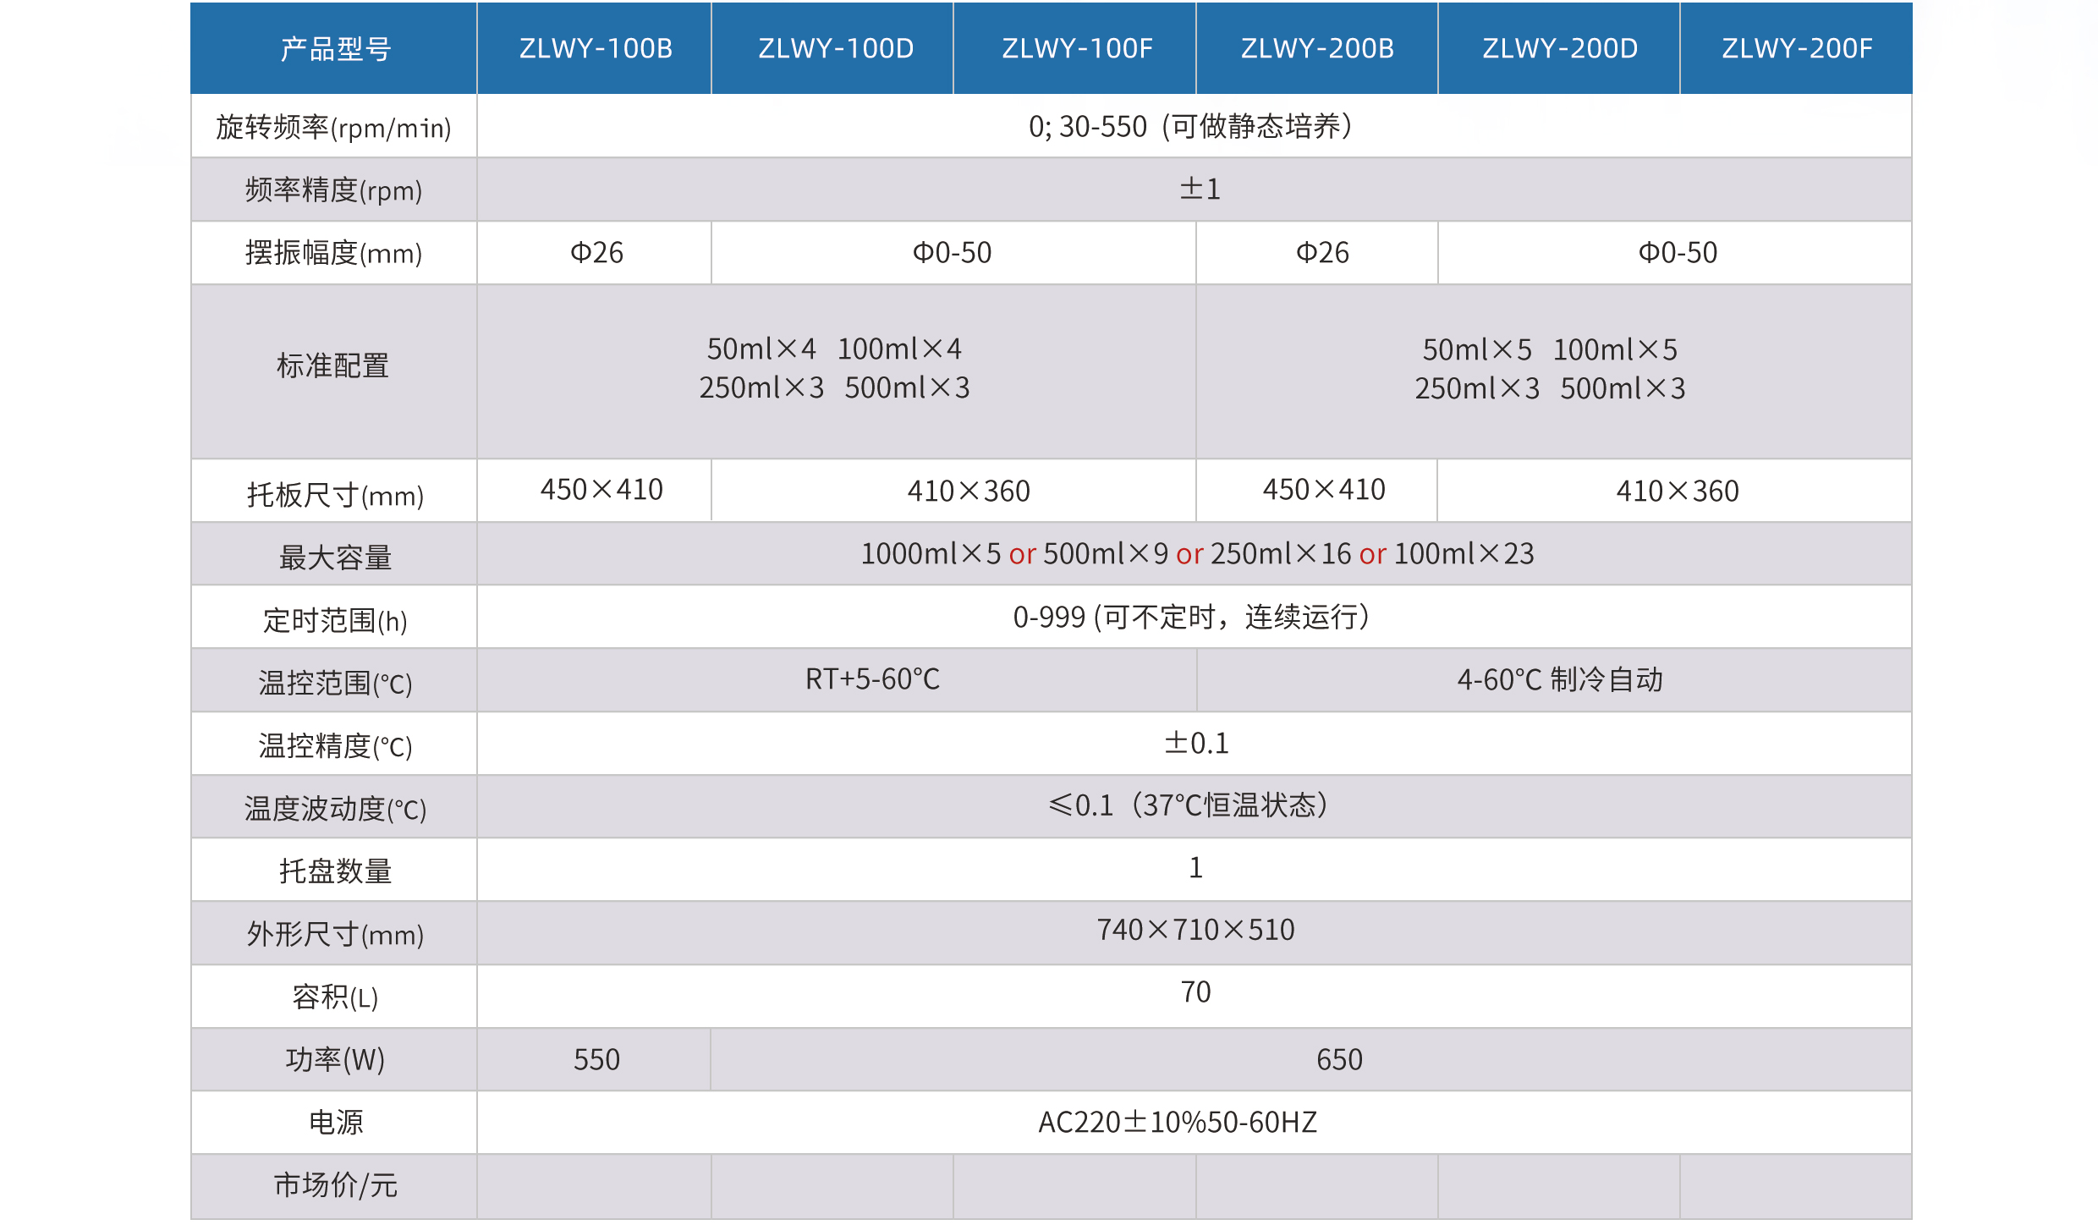Click the 温控范围(°C) row label
This screenshot has height=1225, width=2098.
click(335, 684)
